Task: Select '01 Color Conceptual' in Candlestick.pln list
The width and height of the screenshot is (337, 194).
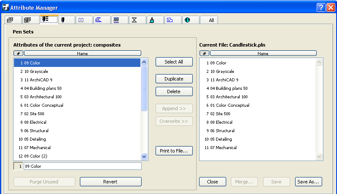Action: (258, 105)
